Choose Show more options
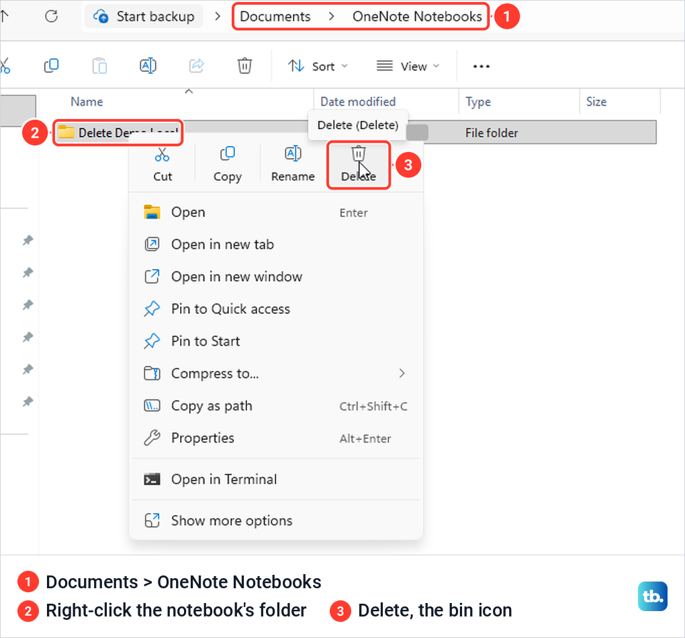Screen dimensions: 685x638 point(276,521)
